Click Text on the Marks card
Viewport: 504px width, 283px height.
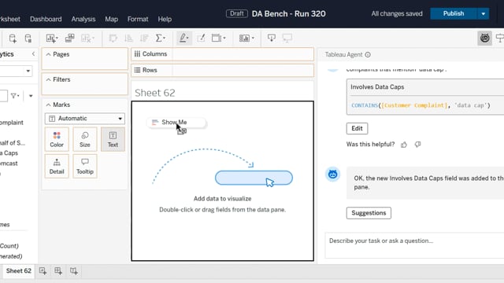(113, 139)
